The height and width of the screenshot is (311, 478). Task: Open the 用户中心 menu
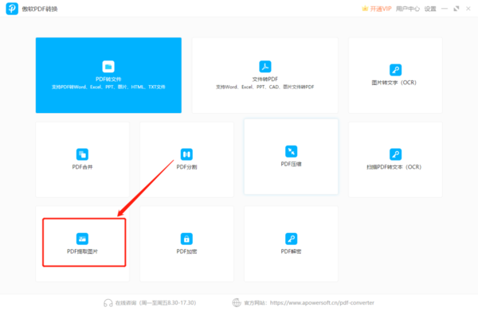click(408, 9)
